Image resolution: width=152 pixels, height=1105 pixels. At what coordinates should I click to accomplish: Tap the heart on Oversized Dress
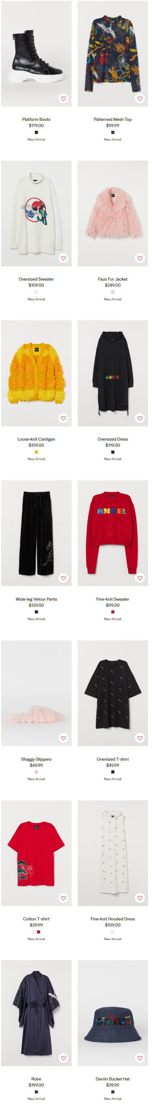pyautogui.click(x=140, y=418)
